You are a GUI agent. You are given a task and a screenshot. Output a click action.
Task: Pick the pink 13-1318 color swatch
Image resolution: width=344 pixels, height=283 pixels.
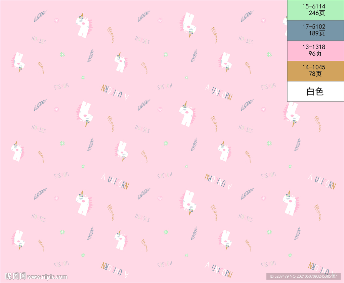click(315, 51)
